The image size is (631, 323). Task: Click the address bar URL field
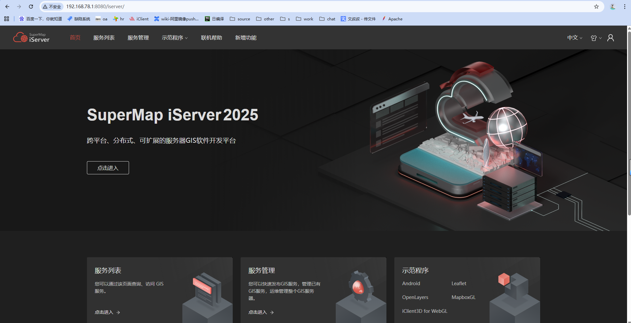coord(323,7)
